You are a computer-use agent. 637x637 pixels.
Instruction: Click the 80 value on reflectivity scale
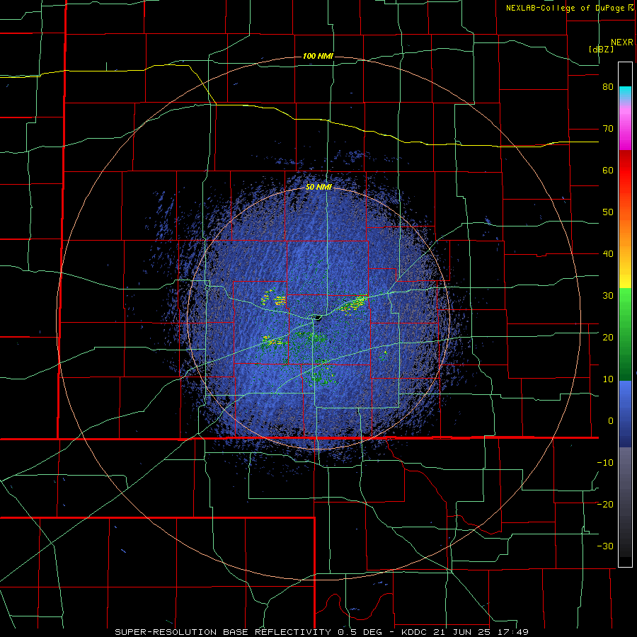608,87
